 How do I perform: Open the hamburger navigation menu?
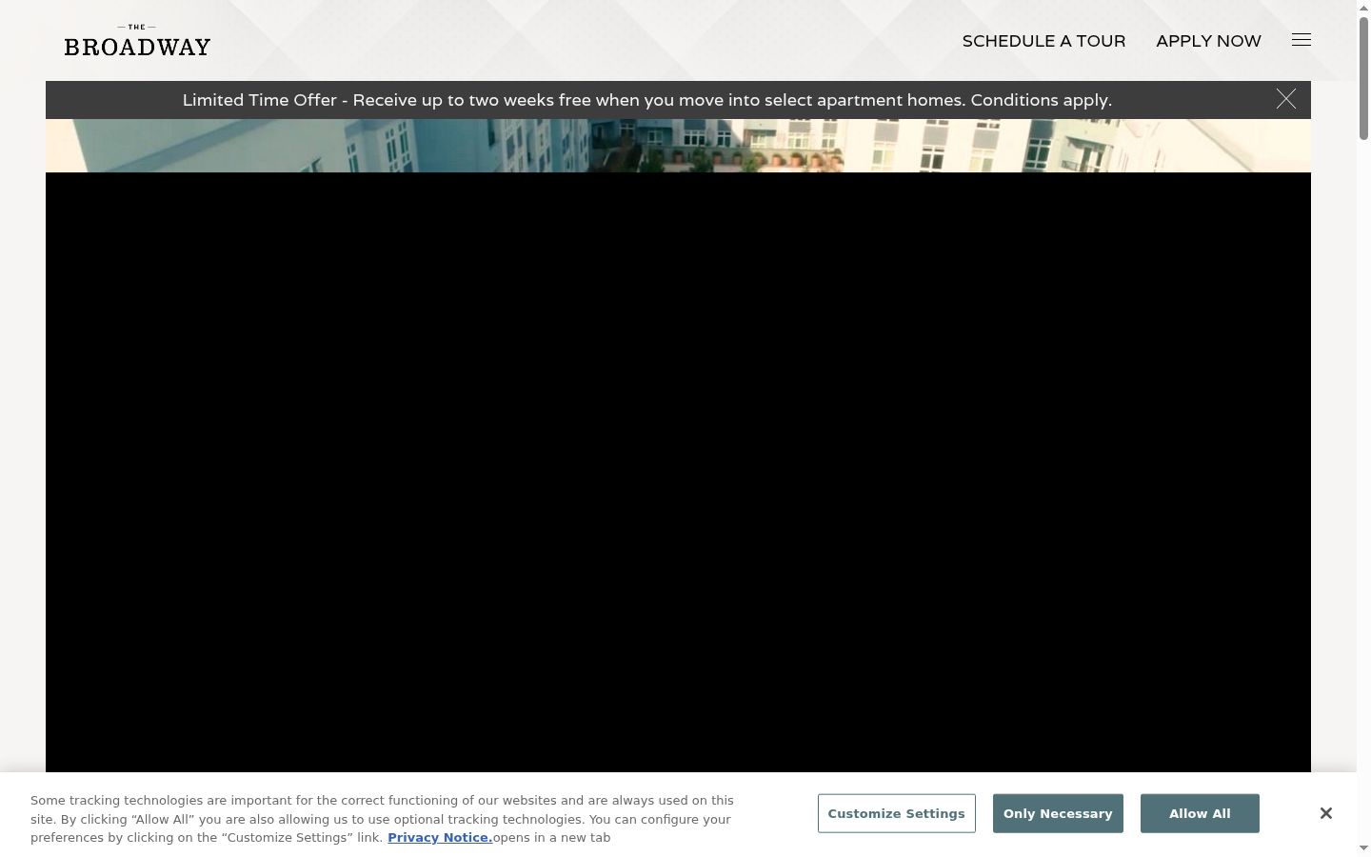(x=1301, y=40)
